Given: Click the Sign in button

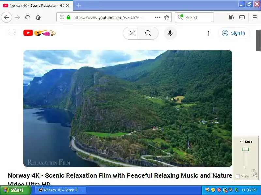Looking at the screenshot, I should tap(234, 33).
